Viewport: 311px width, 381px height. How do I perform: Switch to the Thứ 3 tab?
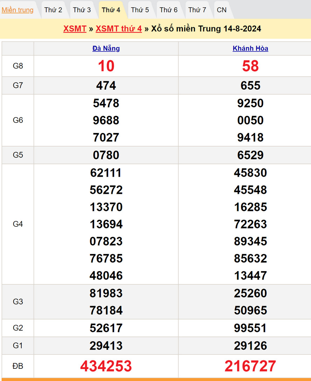(x=82, y=10)
